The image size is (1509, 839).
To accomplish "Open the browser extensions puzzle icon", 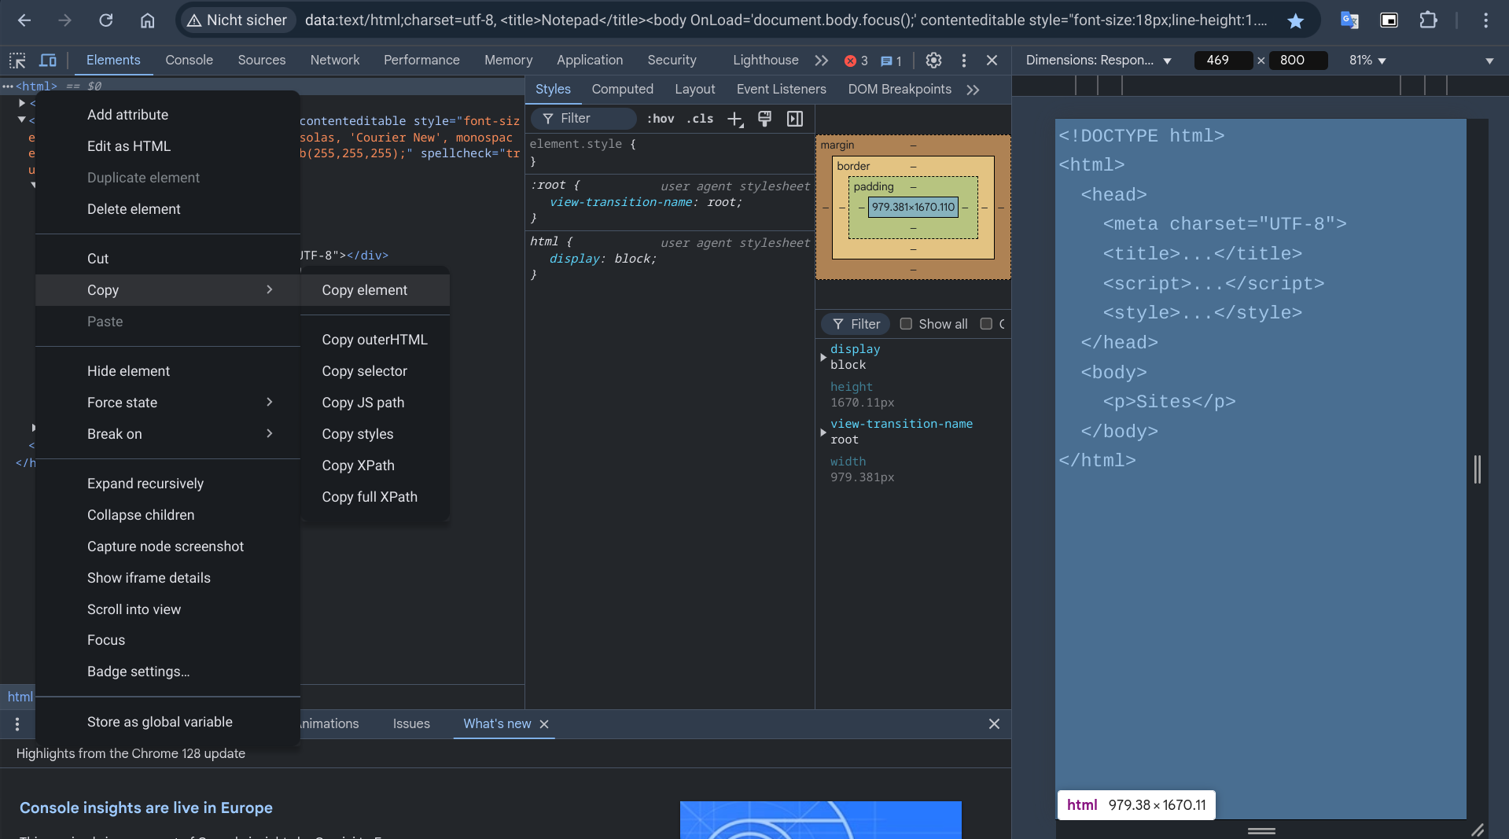I will (1428, 20).
